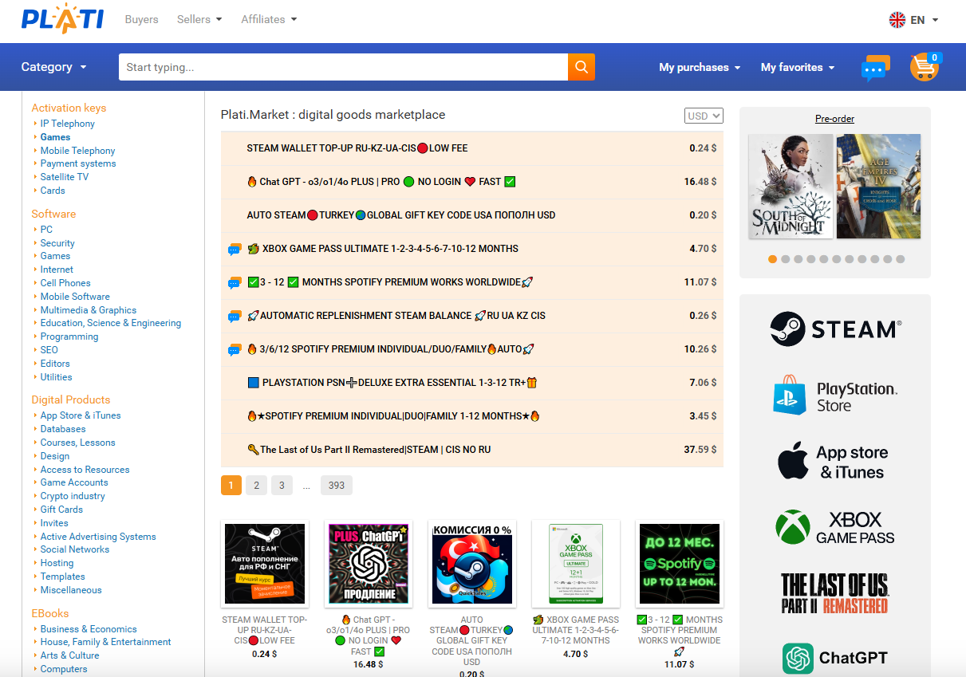Select the first orange carousel dot
966x677 pixels.
pos(772,259)
